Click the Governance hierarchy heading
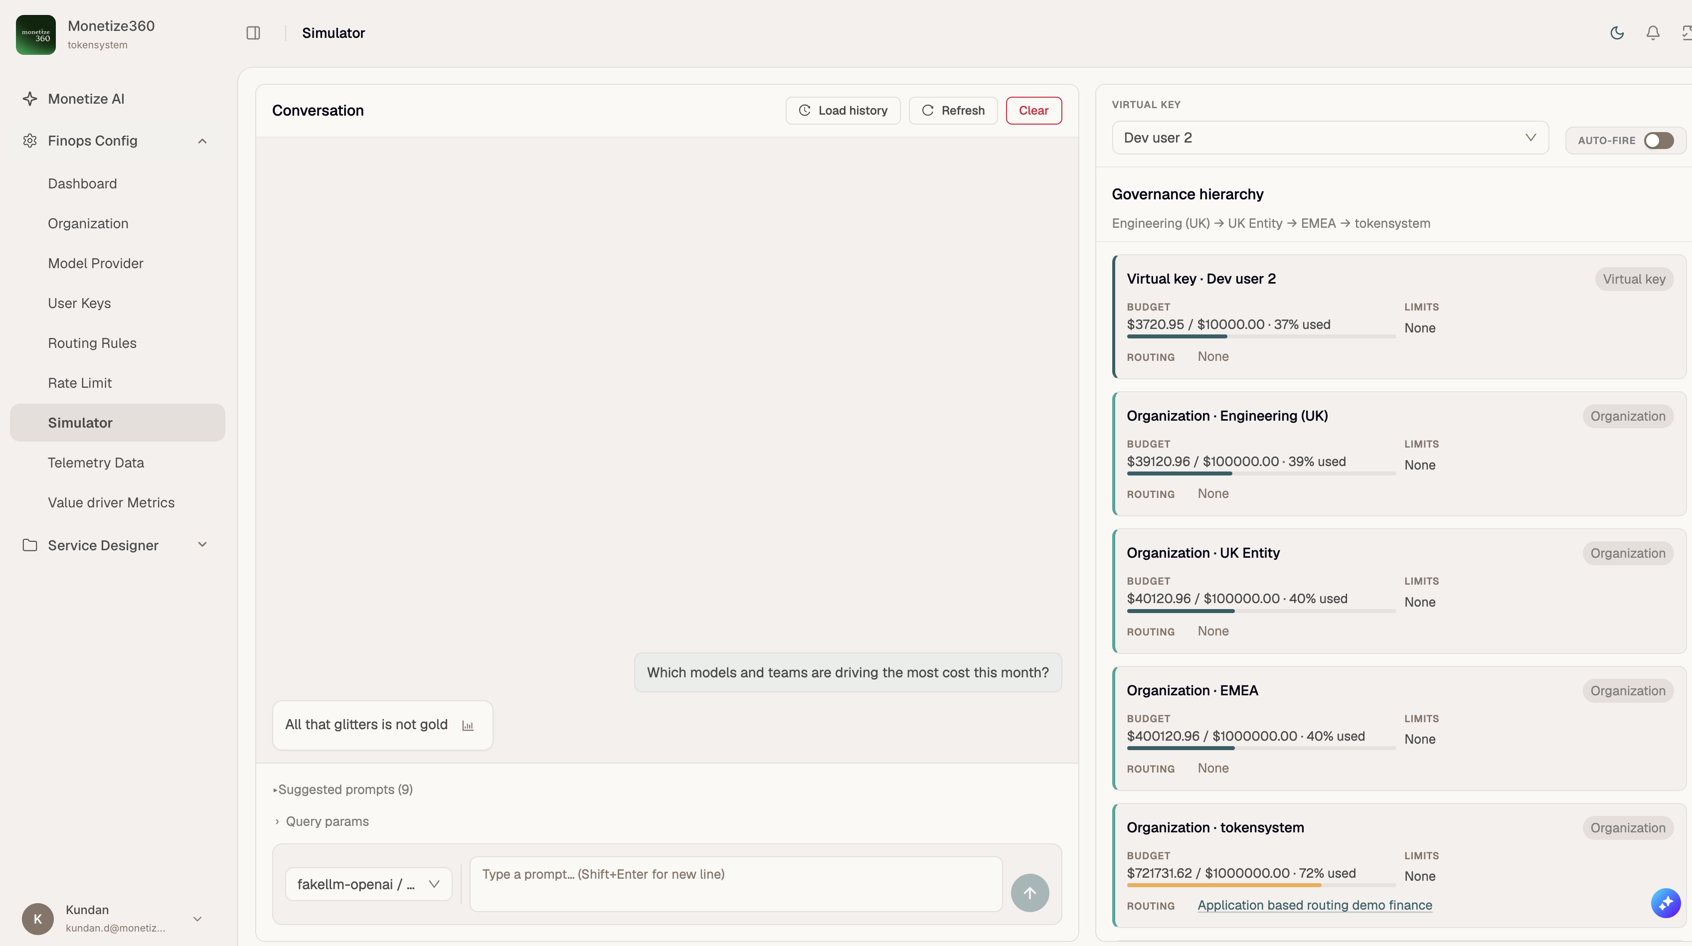This screenshot has height=946, width=1692. point(1187,194)
